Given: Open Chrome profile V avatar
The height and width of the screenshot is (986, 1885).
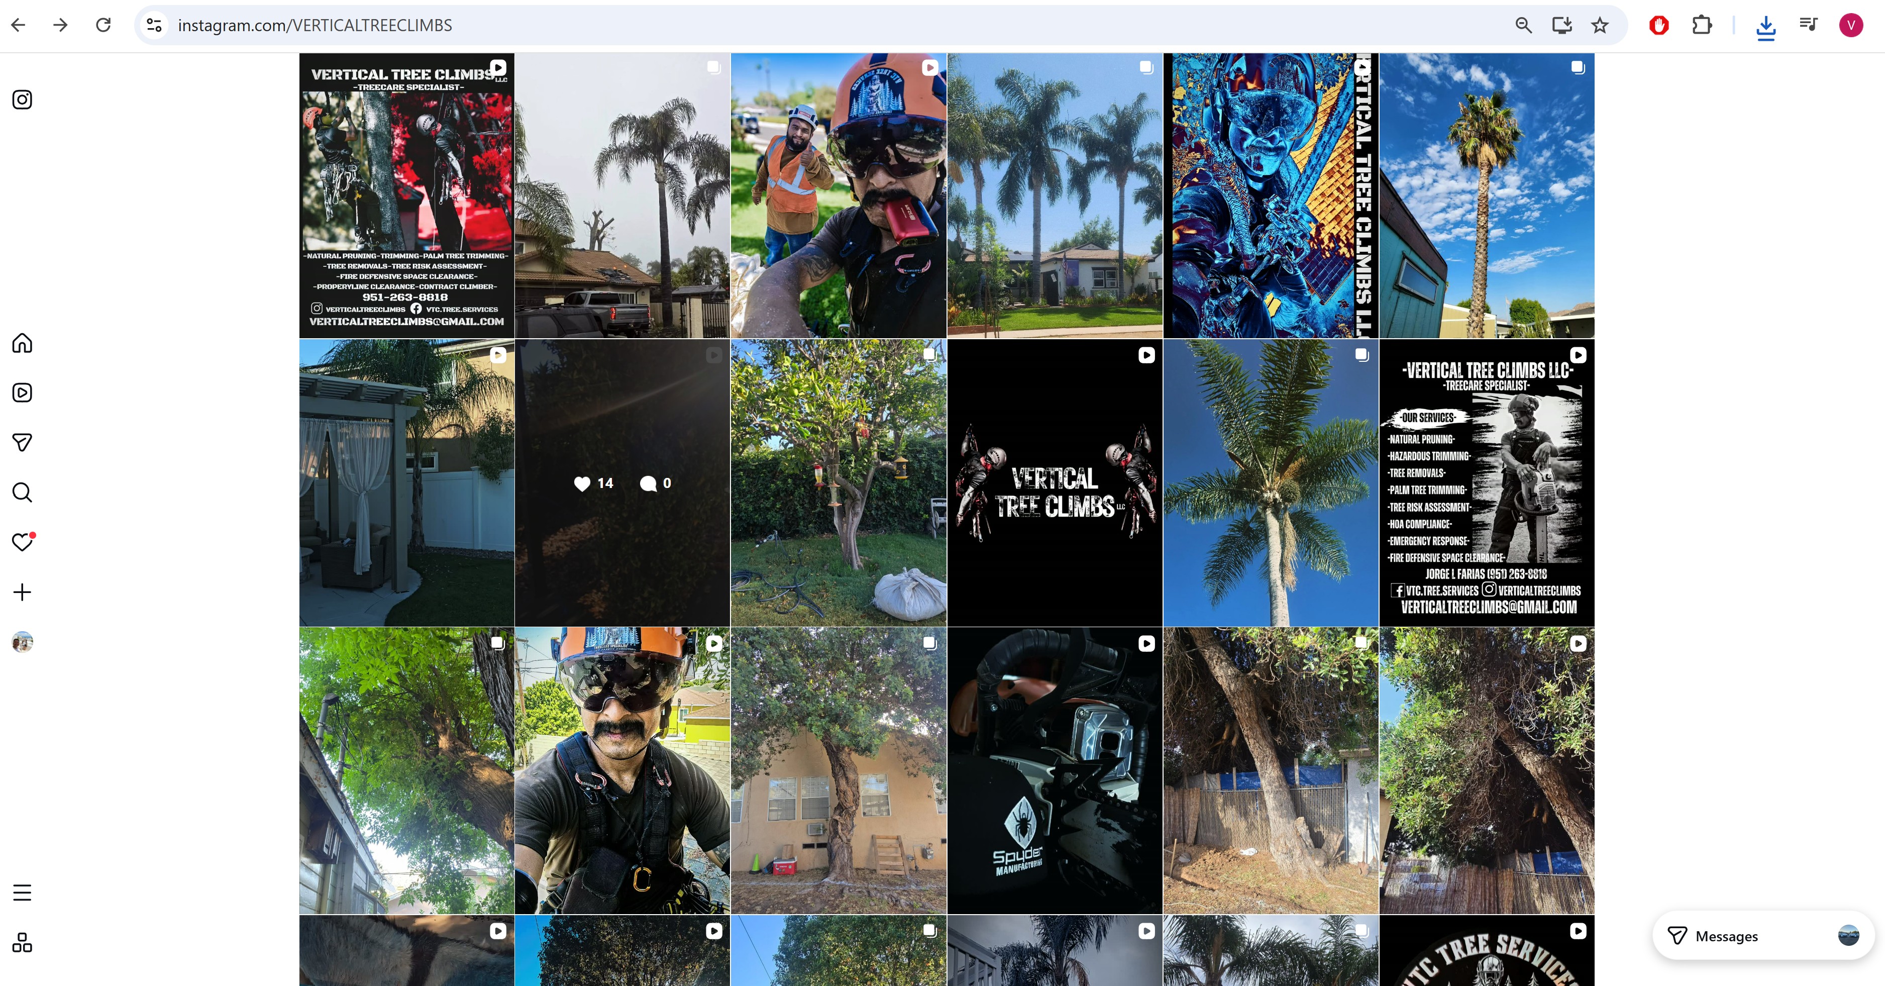Looking at the screenshot, I should (x=1851, y=25).
